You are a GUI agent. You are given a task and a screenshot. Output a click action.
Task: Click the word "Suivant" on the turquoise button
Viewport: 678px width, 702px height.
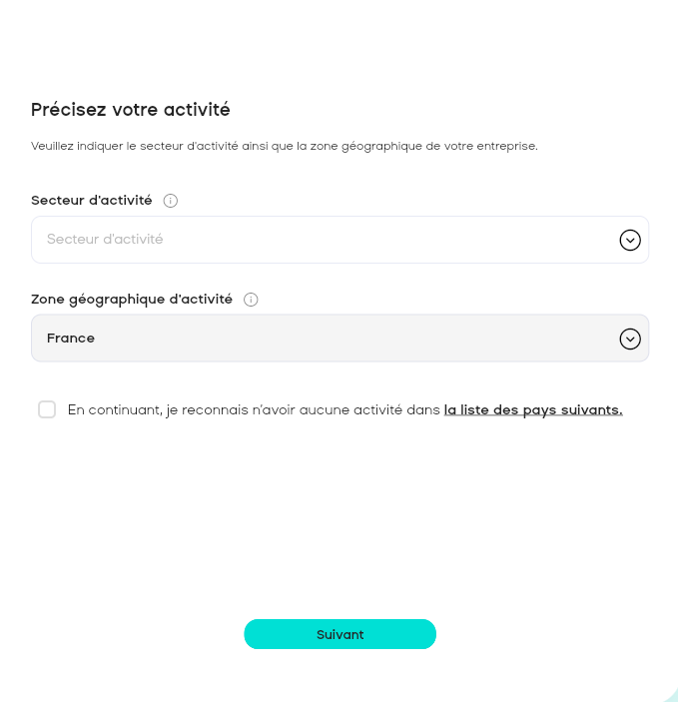coord(339,634)
